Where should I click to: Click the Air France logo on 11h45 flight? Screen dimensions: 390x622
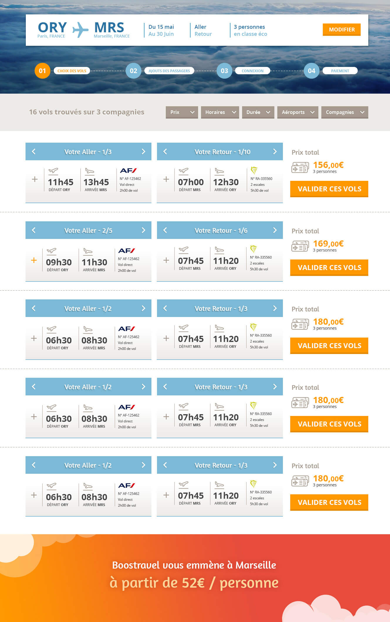(x=128, y=171)
